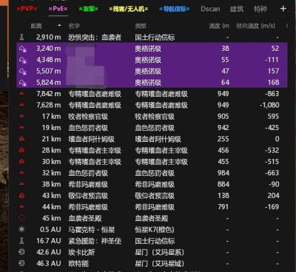Select stargate icon of 欧特能 row

21,263
